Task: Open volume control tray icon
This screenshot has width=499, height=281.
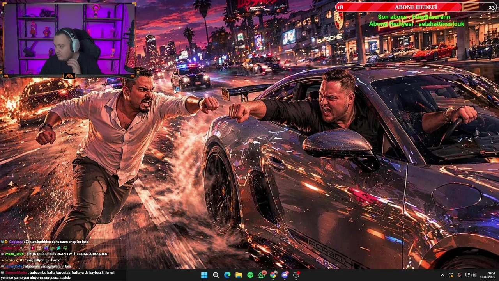Action: (473, 275)
